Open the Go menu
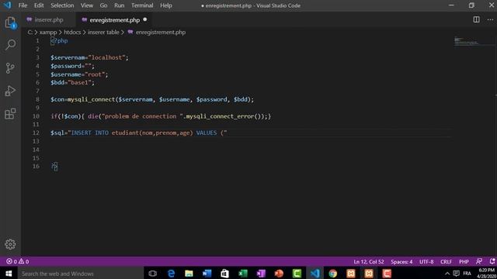The width and height of the screenshot is (497, 279). coord(103,5)
